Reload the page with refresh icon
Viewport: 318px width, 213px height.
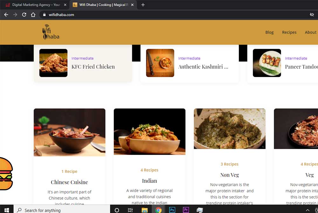[x=24, y=15]
